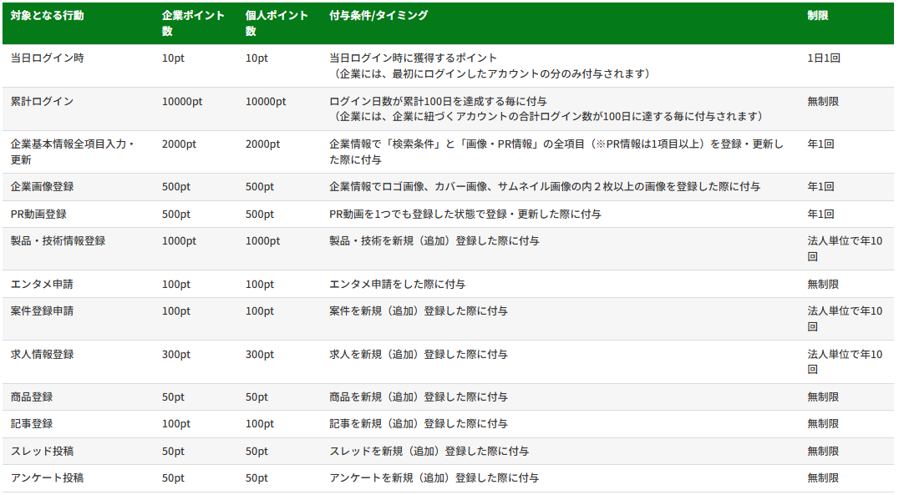This screenshot has height=495, width=899.
Task: Click the 製品・技術情報登録 row label
Action: click(x=58, y=241)
